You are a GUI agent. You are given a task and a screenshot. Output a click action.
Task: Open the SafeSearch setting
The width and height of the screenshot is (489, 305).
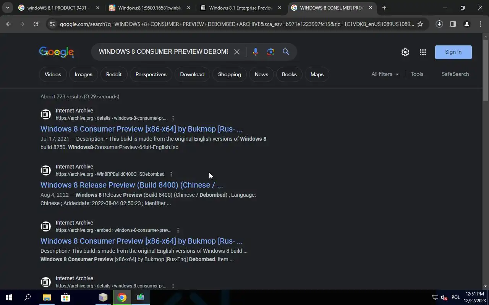(455, 74)
